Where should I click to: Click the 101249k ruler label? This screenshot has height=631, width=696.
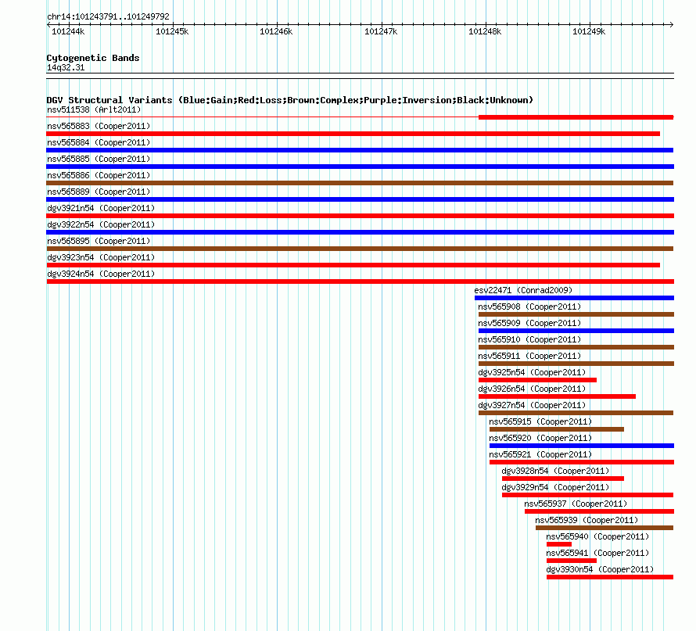pos(589,31)
